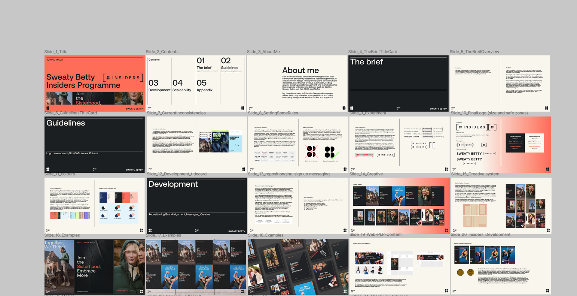Click the four-dot logo icon on About me slide
The image size is (577, 296).
point(344,108)
